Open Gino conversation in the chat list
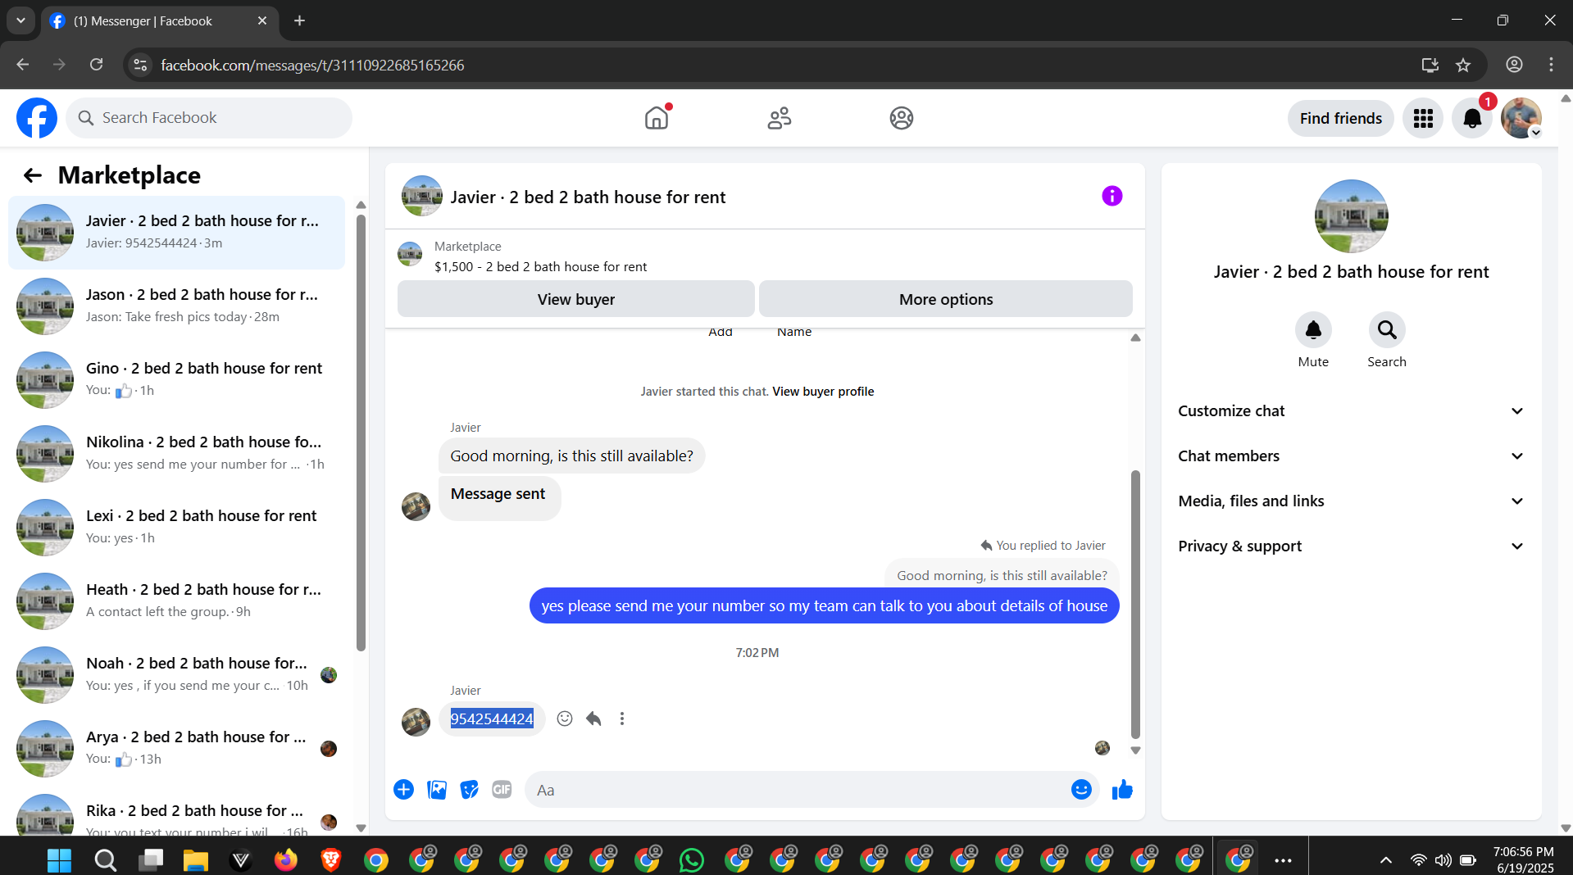 coord(176,380)
